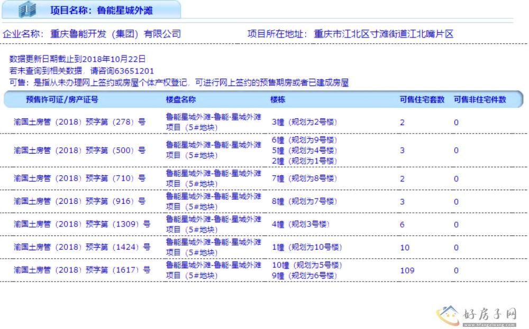Open building 4幢（规划3号楼）
Image resolution: width=529 pixels, height=329 pixels.
tap(300, 224)
